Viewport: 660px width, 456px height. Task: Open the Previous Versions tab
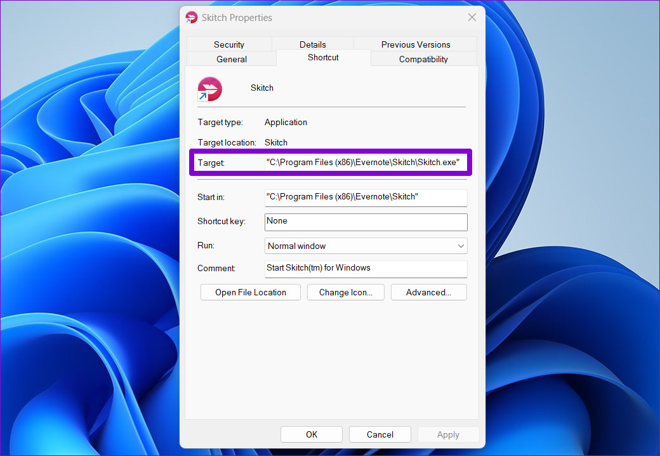point(416,44)
